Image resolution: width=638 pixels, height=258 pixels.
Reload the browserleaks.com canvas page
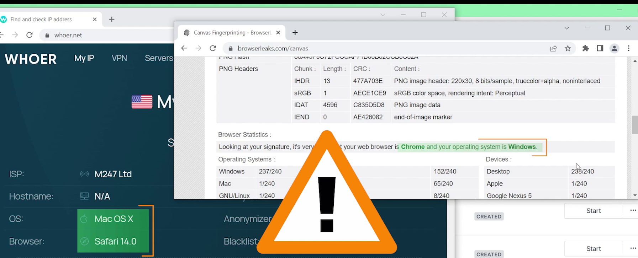[213, 48]
